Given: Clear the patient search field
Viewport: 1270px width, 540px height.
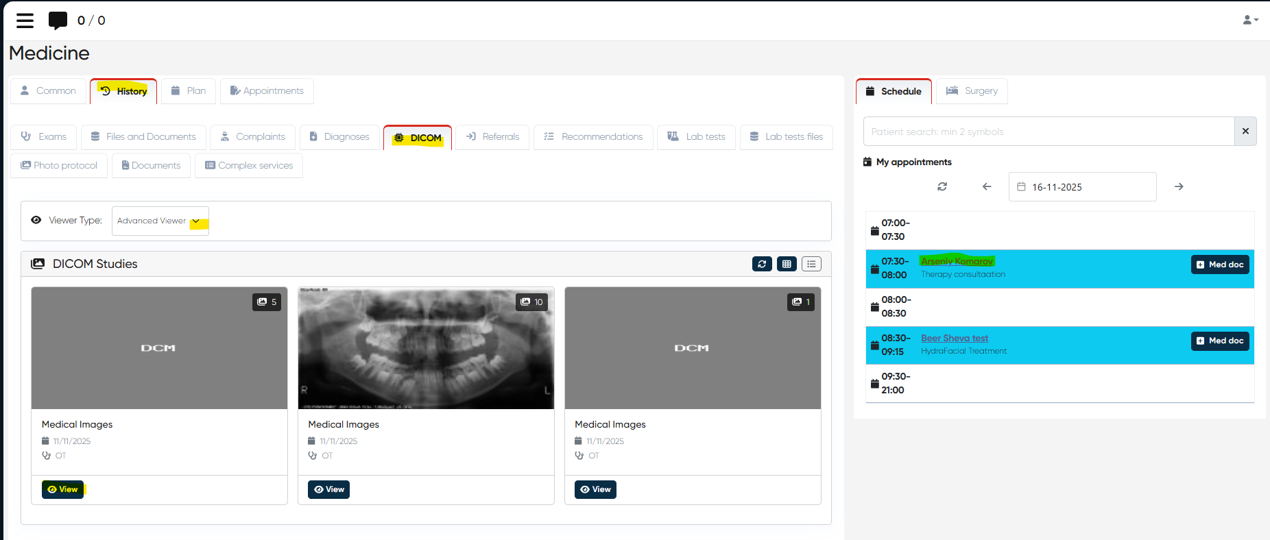Looking at the screenshot, I should click(x=1245, y=131).
